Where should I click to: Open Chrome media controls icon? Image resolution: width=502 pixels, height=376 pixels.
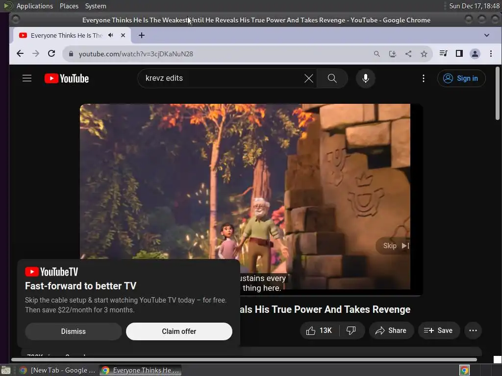[443, 53]
